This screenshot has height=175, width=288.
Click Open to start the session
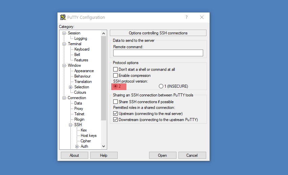[x=163, y=155]
